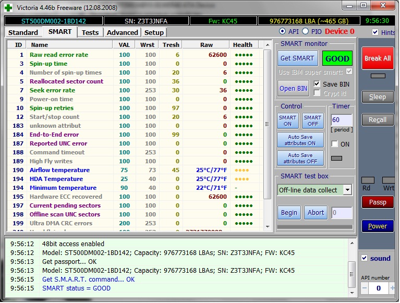
Task: Click the green cross Victoria app icon
Action: pos(8,7)
